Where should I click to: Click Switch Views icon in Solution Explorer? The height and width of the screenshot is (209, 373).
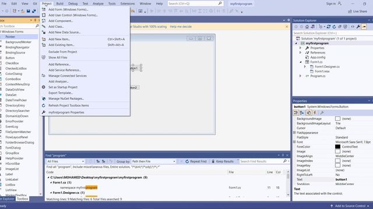313,27
